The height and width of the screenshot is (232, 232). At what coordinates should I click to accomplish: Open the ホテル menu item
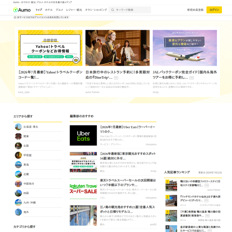(x=49, y=10)
